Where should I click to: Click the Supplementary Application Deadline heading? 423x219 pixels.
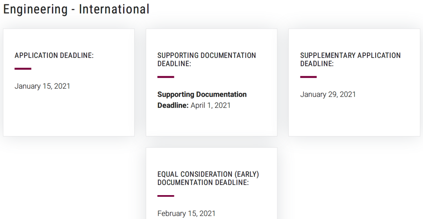[x=350, y=59]
